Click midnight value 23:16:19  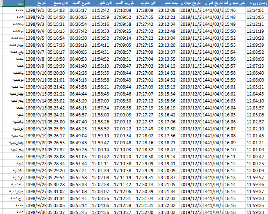tap(168, 108)
